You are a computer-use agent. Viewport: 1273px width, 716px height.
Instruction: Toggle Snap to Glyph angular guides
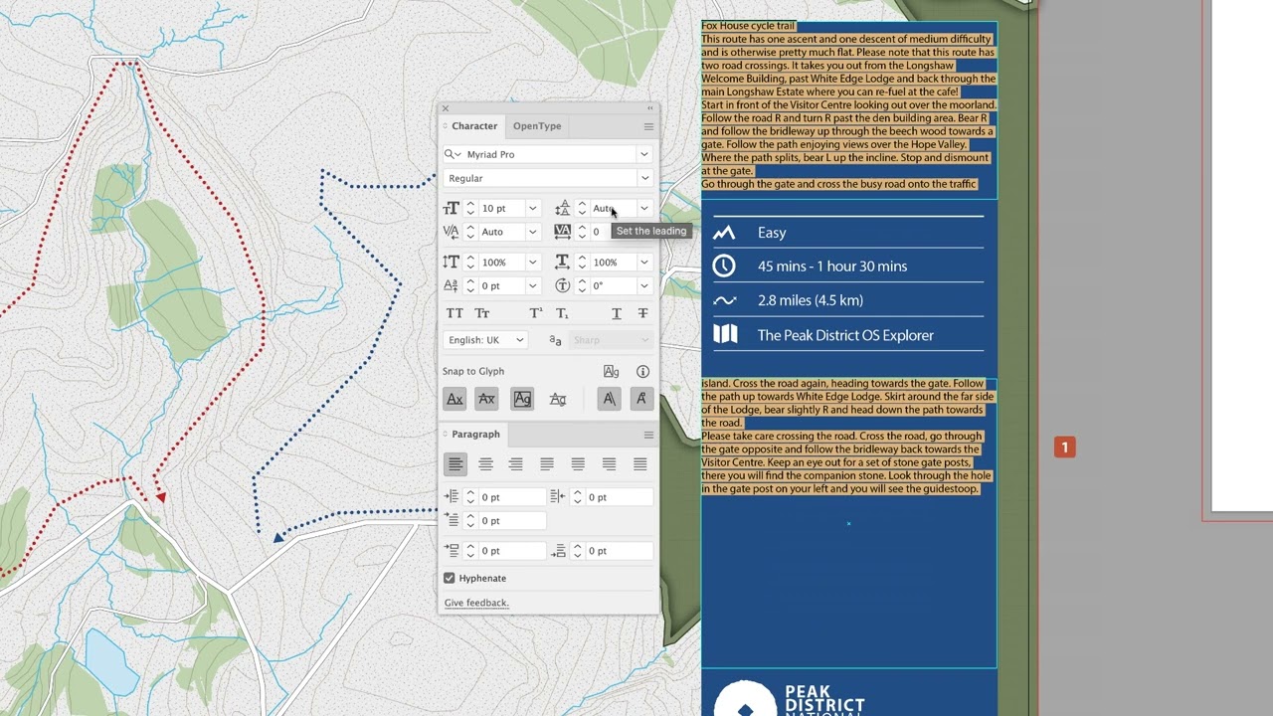(609, 399)
